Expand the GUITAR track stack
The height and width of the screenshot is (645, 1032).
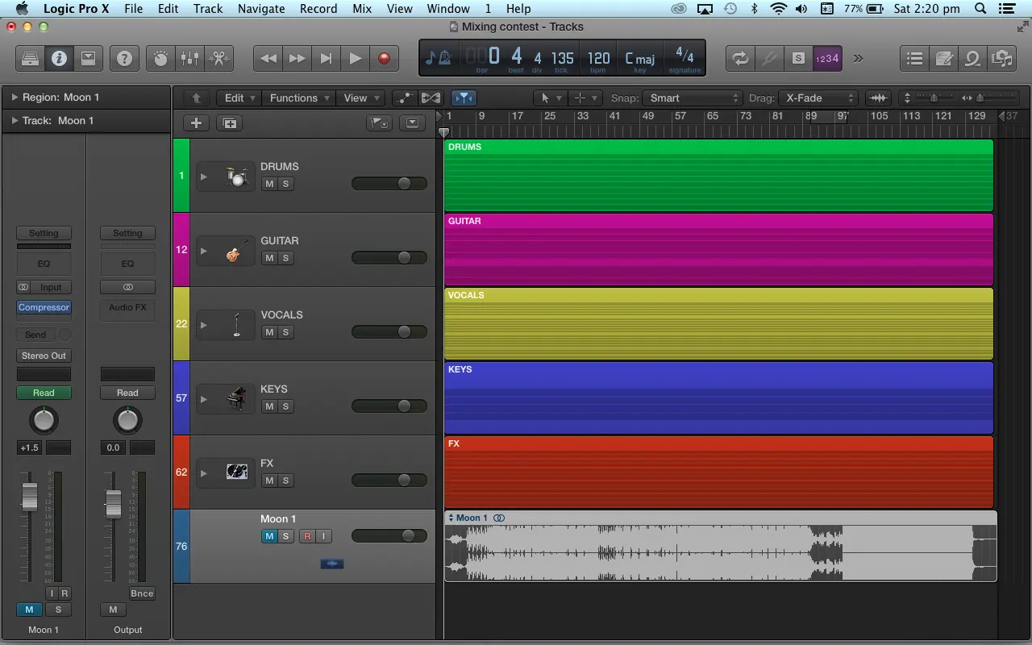point(204,251)
